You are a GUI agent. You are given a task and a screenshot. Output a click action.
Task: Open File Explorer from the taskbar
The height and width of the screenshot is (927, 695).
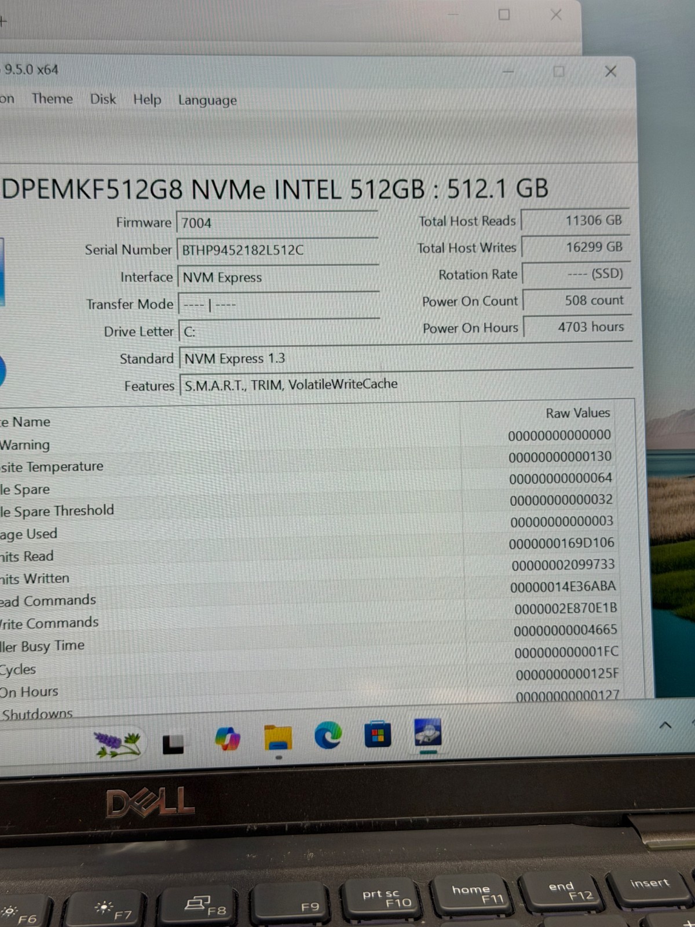[x=278, y=738]
